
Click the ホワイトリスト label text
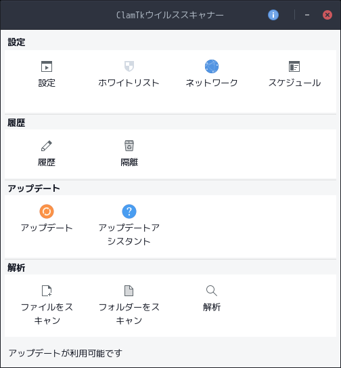click(129, 83)
